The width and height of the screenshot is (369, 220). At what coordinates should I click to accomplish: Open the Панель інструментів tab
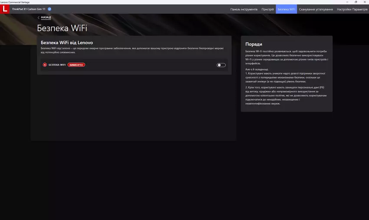point(244,9)
